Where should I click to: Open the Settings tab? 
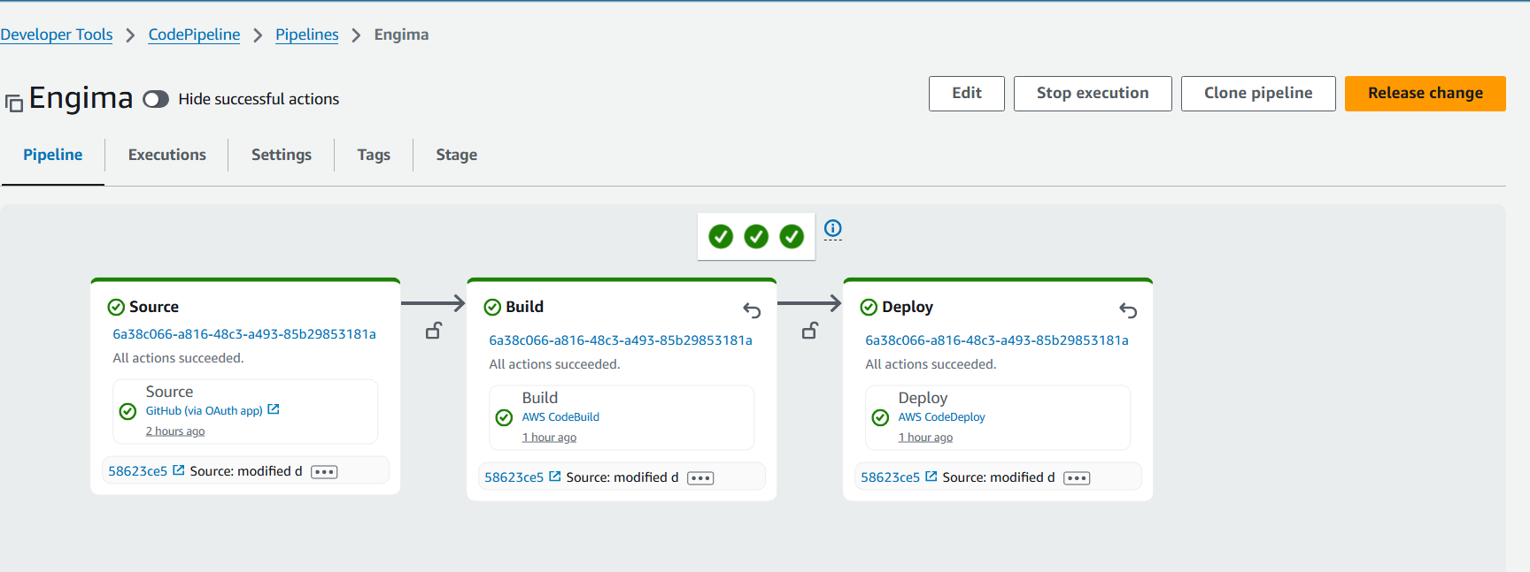point(282,155)
